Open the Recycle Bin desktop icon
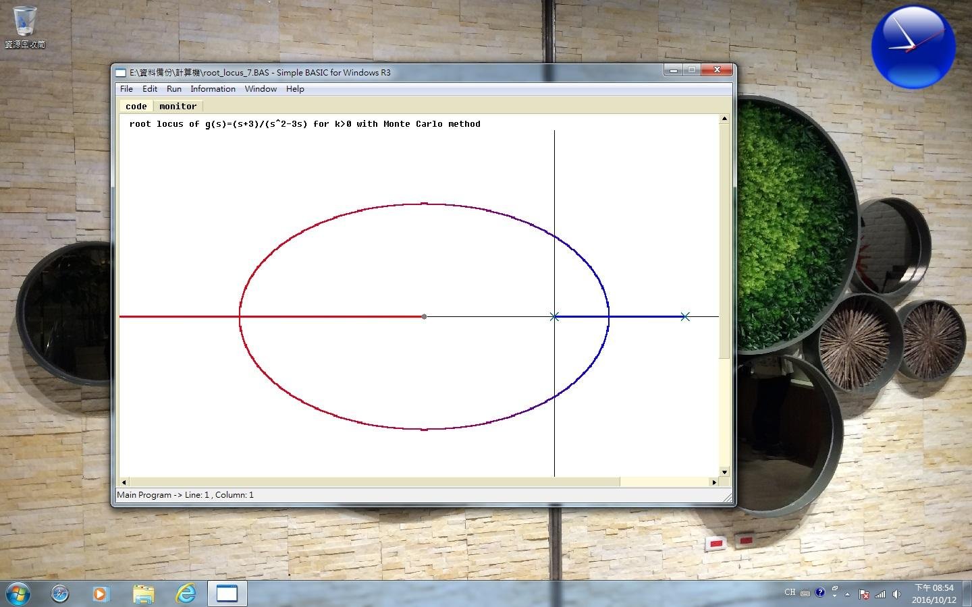This screenshot has height=607, width=972. (25, 27)
